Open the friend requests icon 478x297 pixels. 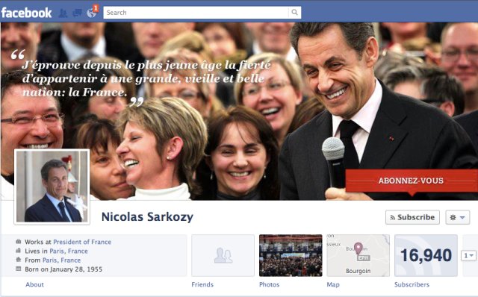(63, 13)
